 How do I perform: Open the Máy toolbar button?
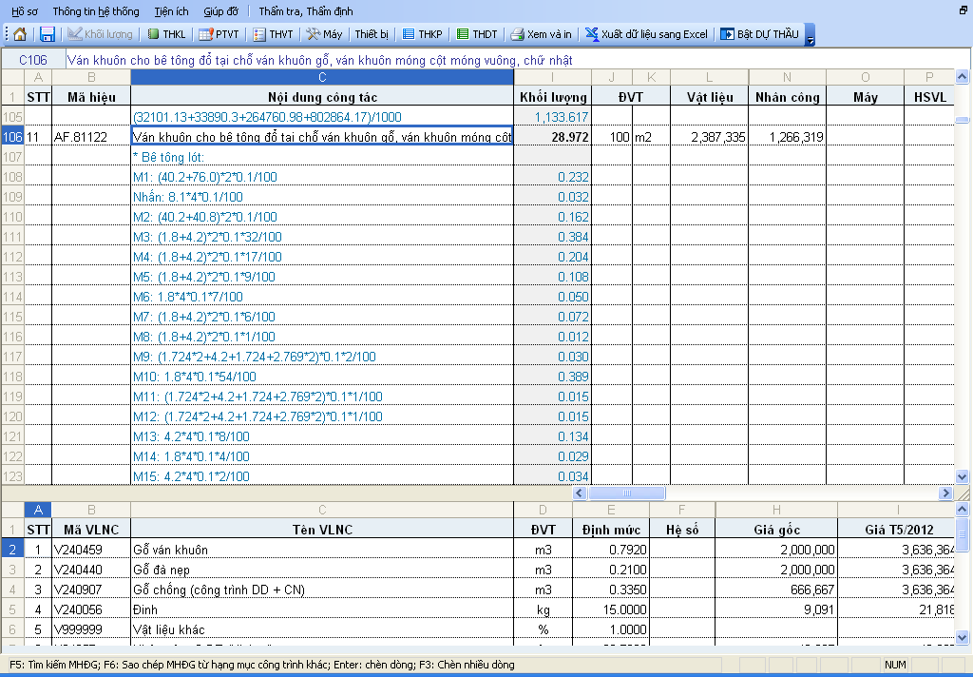tap(325, 34)
